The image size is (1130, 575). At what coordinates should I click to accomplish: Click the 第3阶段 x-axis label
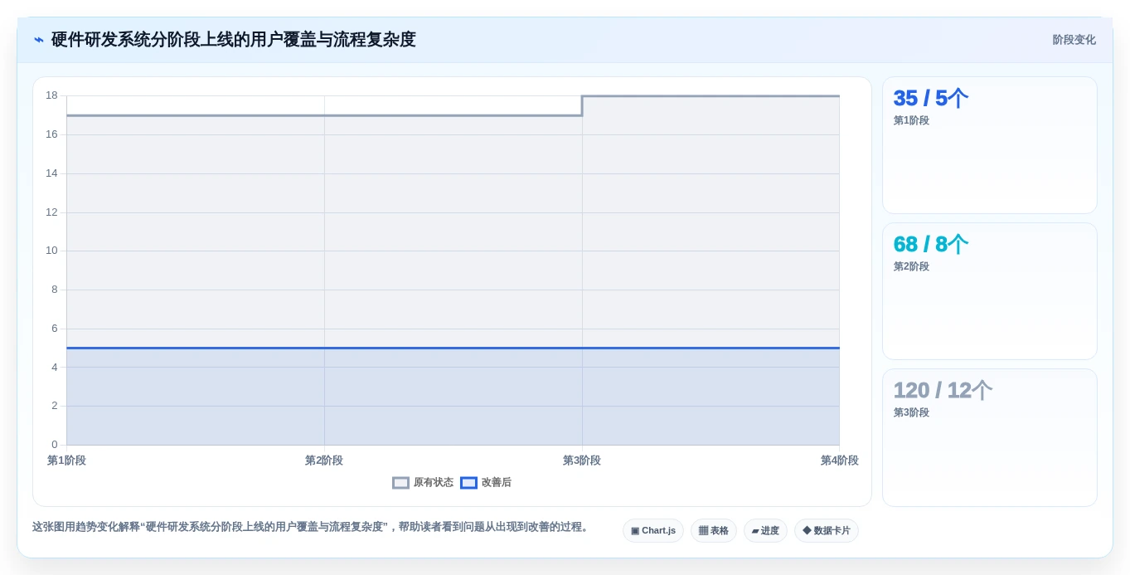tap(582, 460)
